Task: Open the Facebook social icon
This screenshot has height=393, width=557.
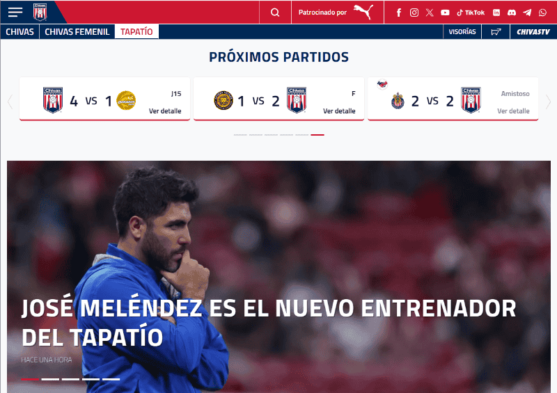Action: tap(399, 13)
